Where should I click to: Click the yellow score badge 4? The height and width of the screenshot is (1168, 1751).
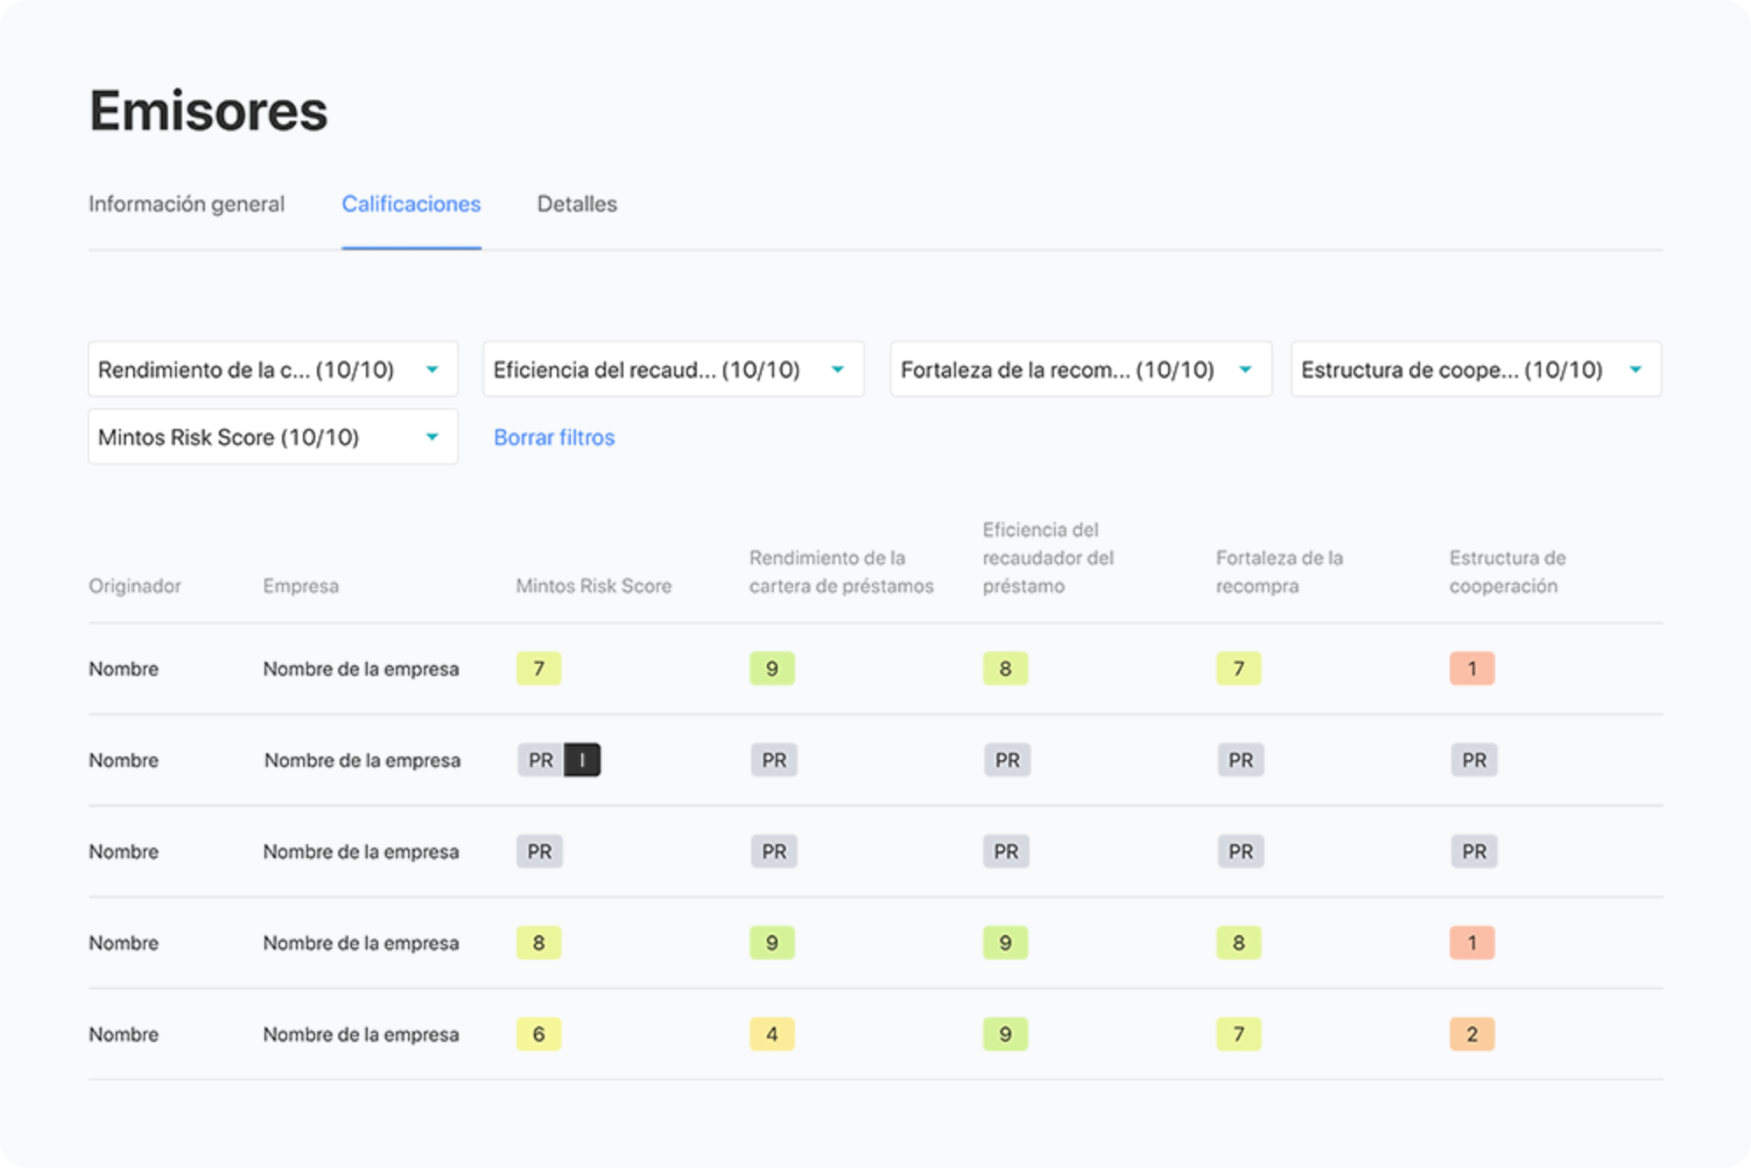(x=772, y=1034)
